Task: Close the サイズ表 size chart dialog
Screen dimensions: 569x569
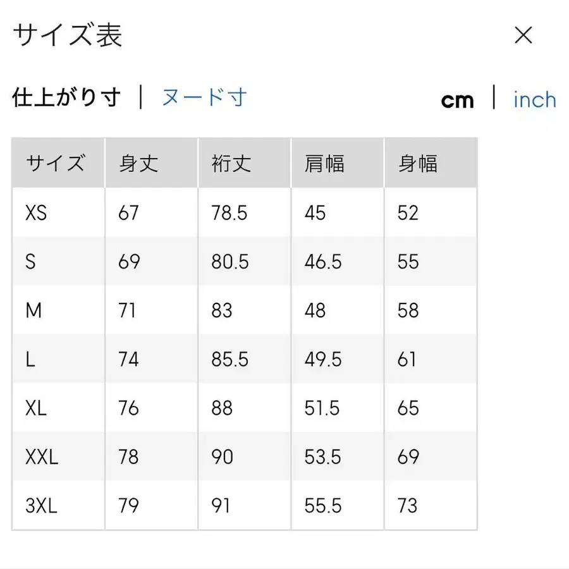Action: 523,36
